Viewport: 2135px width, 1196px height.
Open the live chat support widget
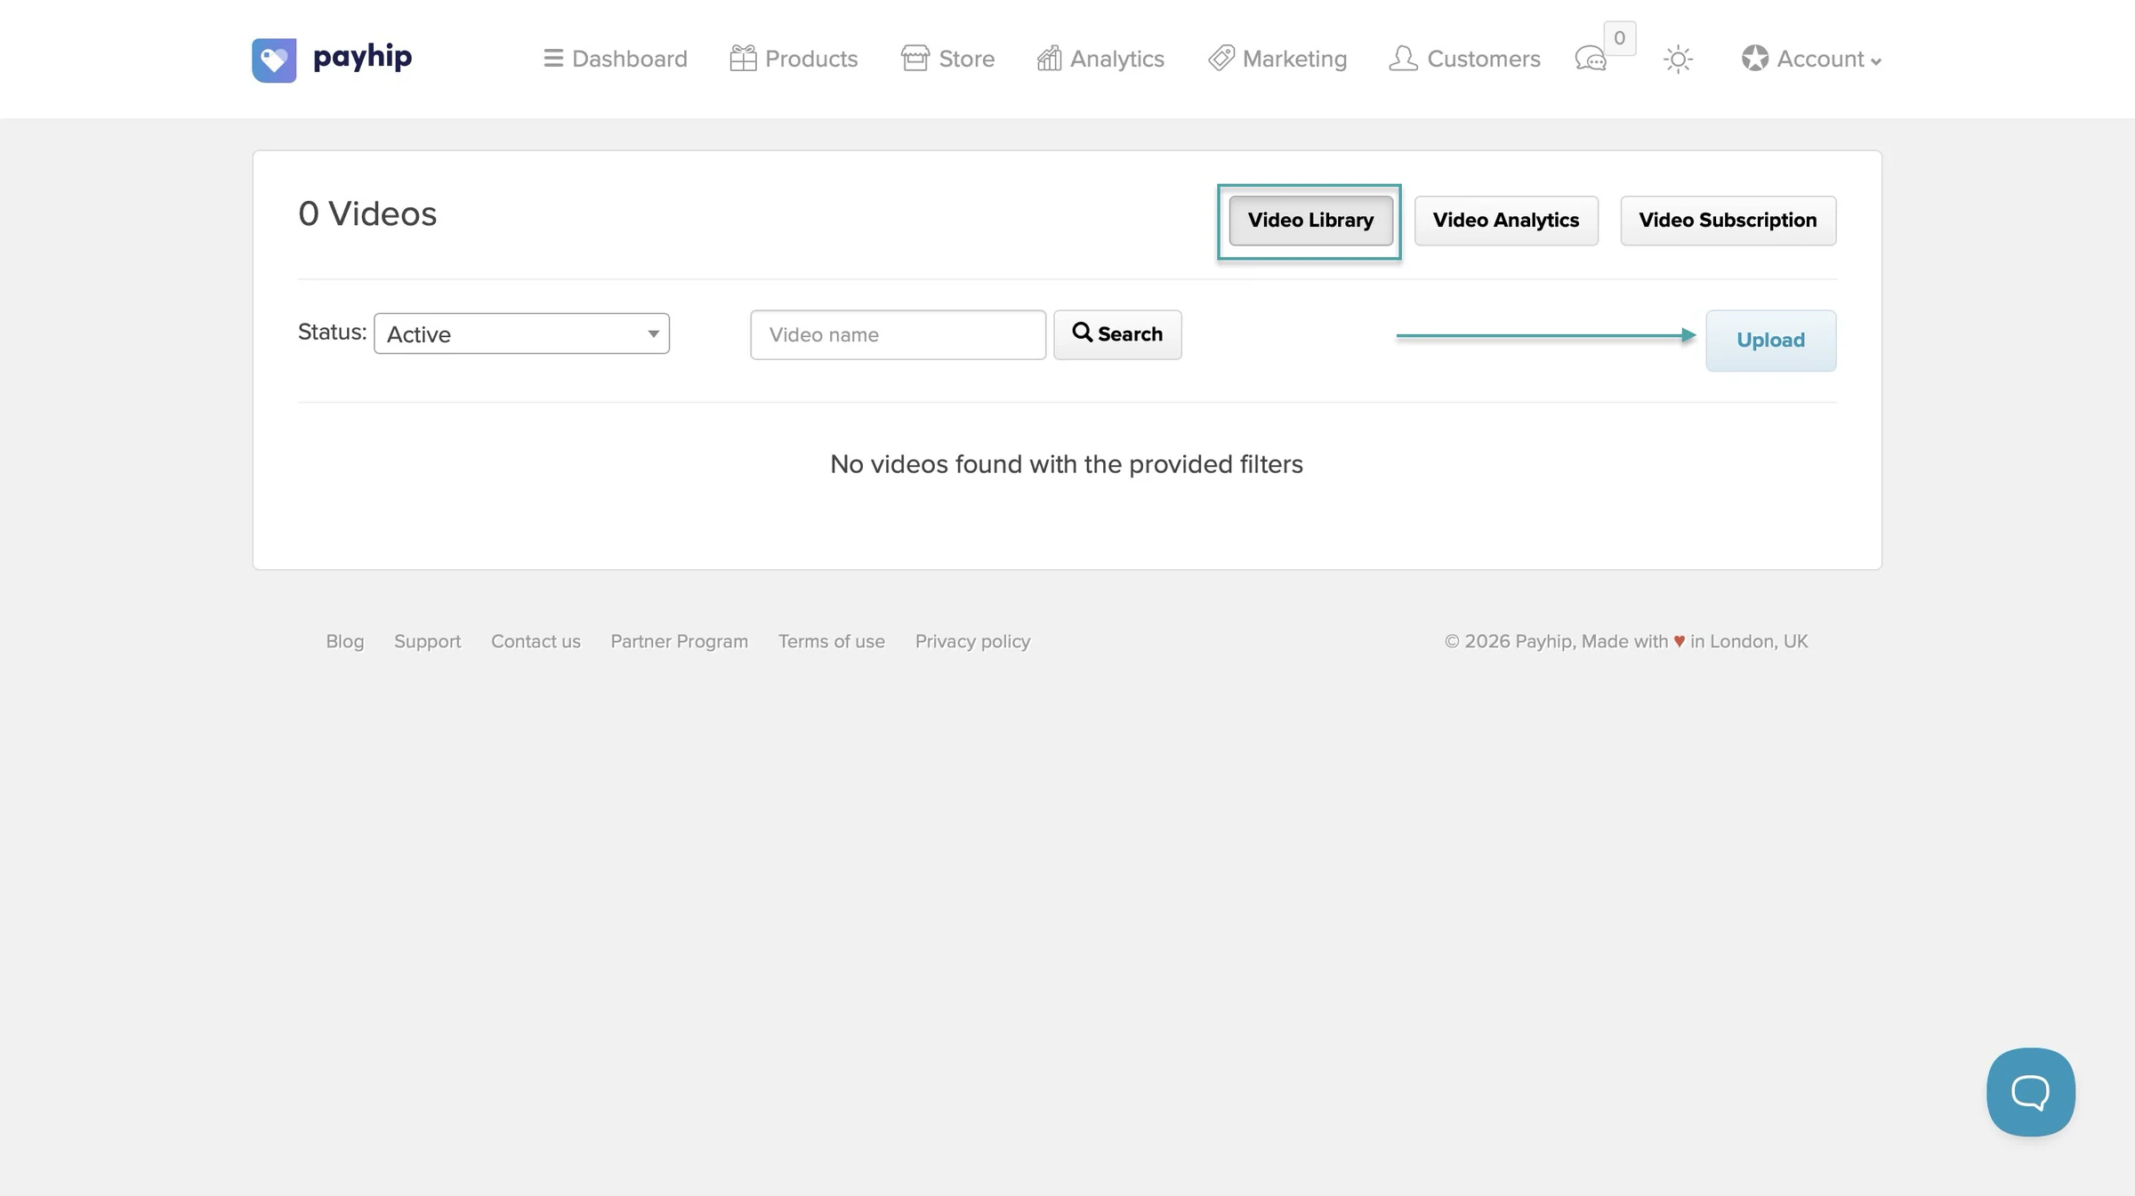tap(2031, 1091)
